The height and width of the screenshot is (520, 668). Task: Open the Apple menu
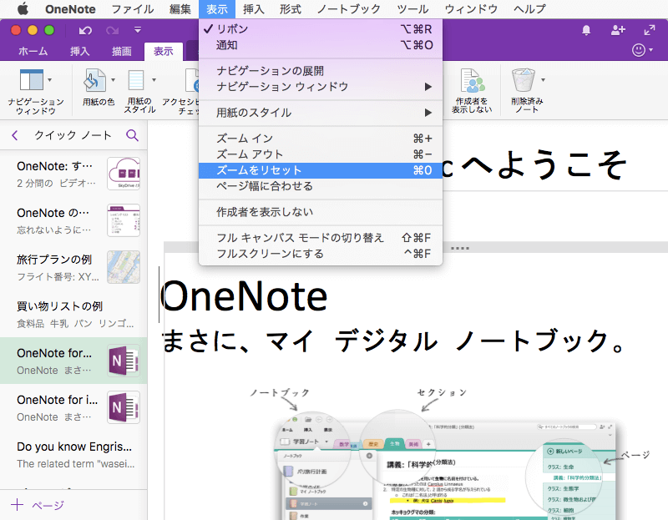tap(23, 8)
